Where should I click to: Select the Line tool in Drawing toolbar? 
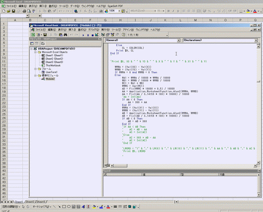pyautogui.click(x=54, y=207)
